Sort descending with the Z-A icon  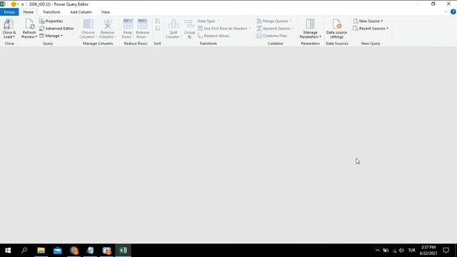158,29
